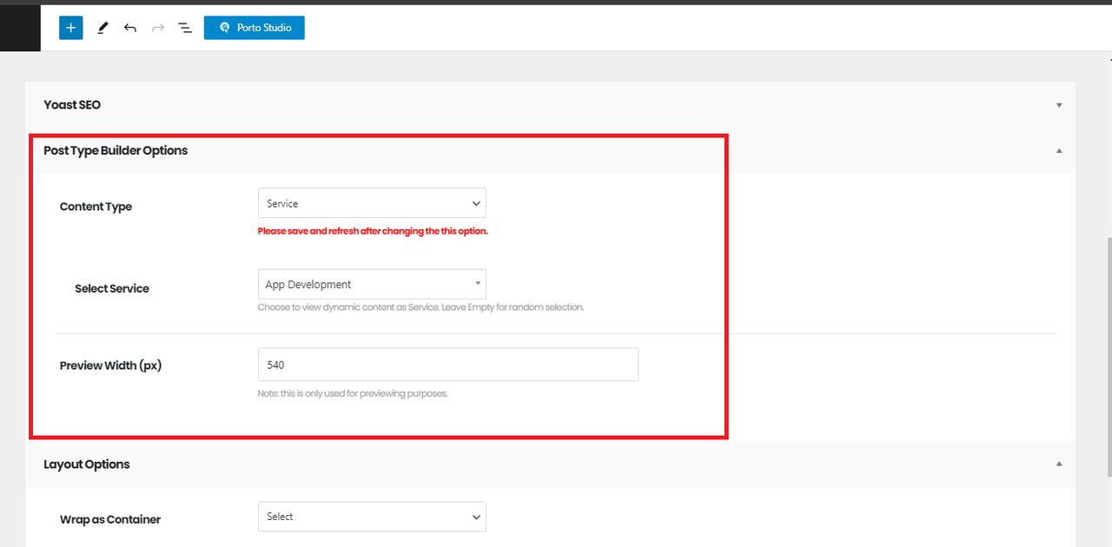Image resolution: width=1112 pixels, height=547 pixels.
Task: Expand the Yoast SEO panel arrow
Action: coord(1059,105)
